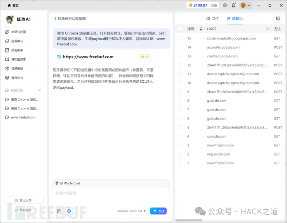This screenshot has height=223, width=287.
Task: Switch to the 文件 tab
Action: pyautogui.click(x=213, y=18)
